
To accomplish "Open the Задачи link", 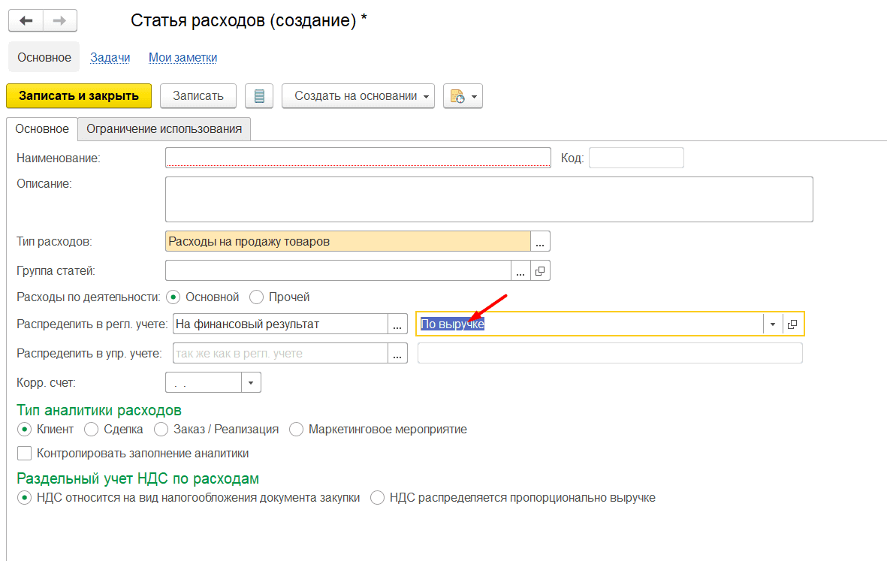I will coord(110,57).
